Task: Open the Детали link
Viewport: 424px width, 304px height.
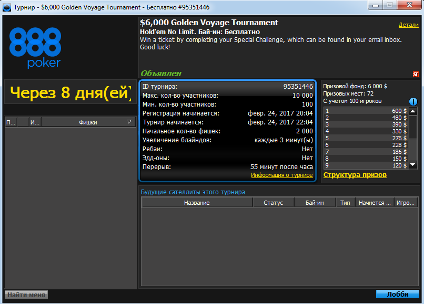Action: (x=408, y=25)
